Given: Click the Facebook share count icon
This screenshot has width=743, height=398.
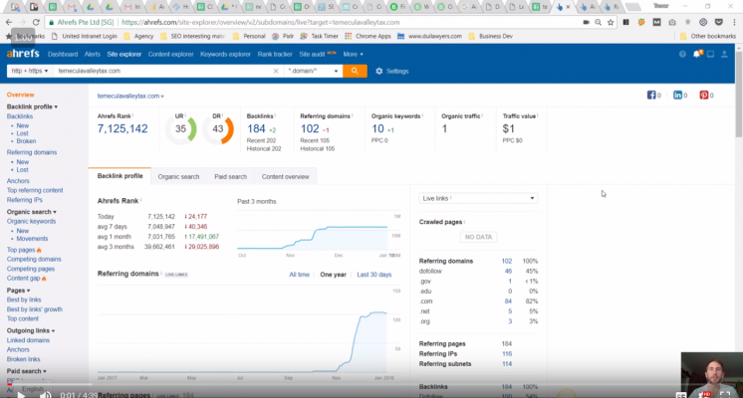Looking at the screenshot, I should [653, 96].
